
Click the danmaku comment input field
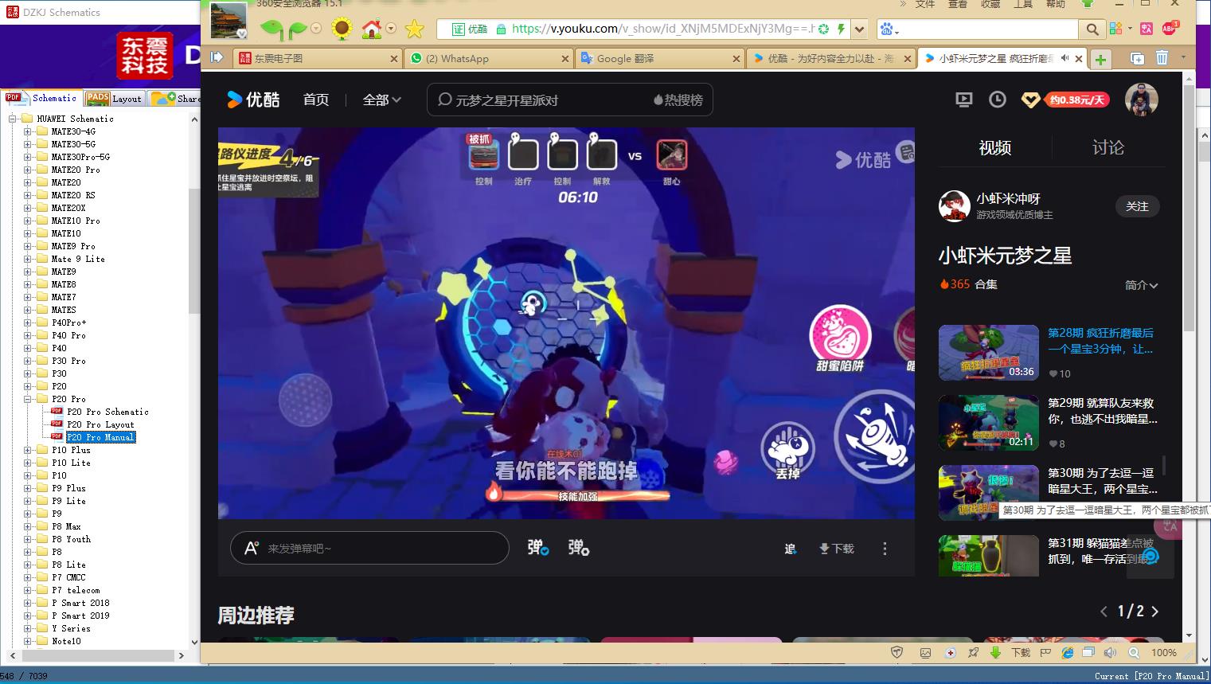click(x=369, y=548)
